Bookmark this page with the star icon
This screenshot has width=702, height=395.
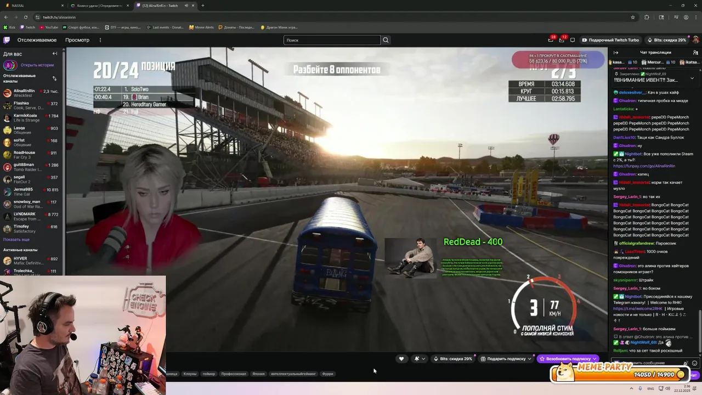pyautogui.click(x=632, y=17)
